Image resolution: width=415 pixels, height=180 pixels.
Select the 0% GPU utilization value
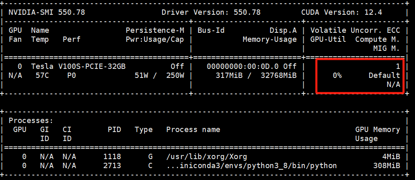[337, 76]
